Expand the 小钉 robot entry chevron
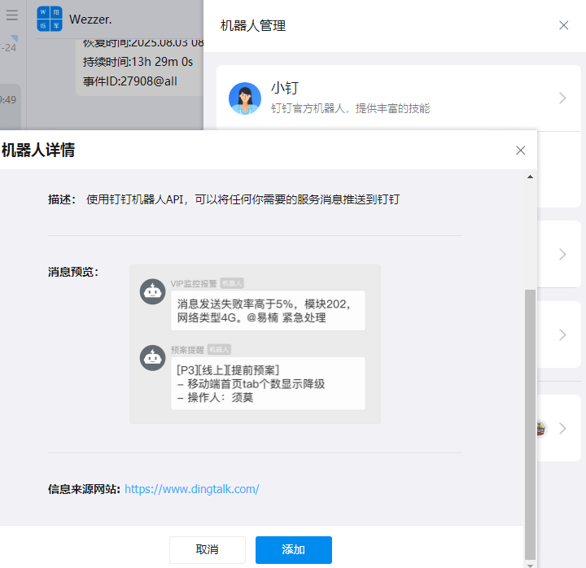This screenshot has height=568, width=586. (562, 98)
